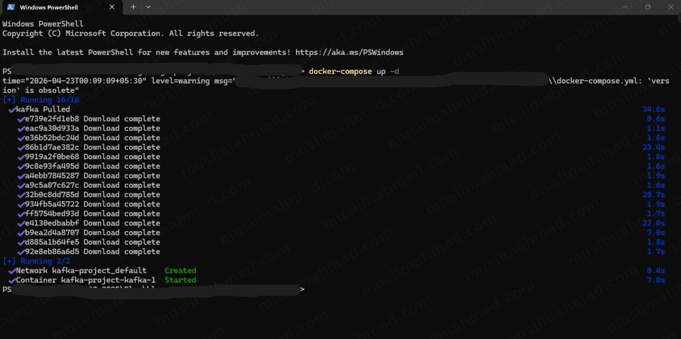
Task: Click layer a4ebb7845287 Download complete
Action: 92,176
